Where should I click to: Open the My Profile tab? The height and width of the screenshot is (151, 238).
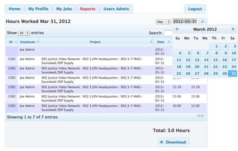click(x=38, y=9)
